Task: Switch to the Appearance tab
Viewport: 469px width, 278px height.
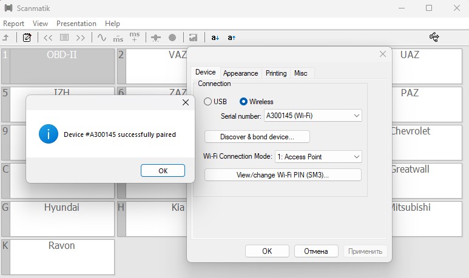Action: [x=240, y=73]
